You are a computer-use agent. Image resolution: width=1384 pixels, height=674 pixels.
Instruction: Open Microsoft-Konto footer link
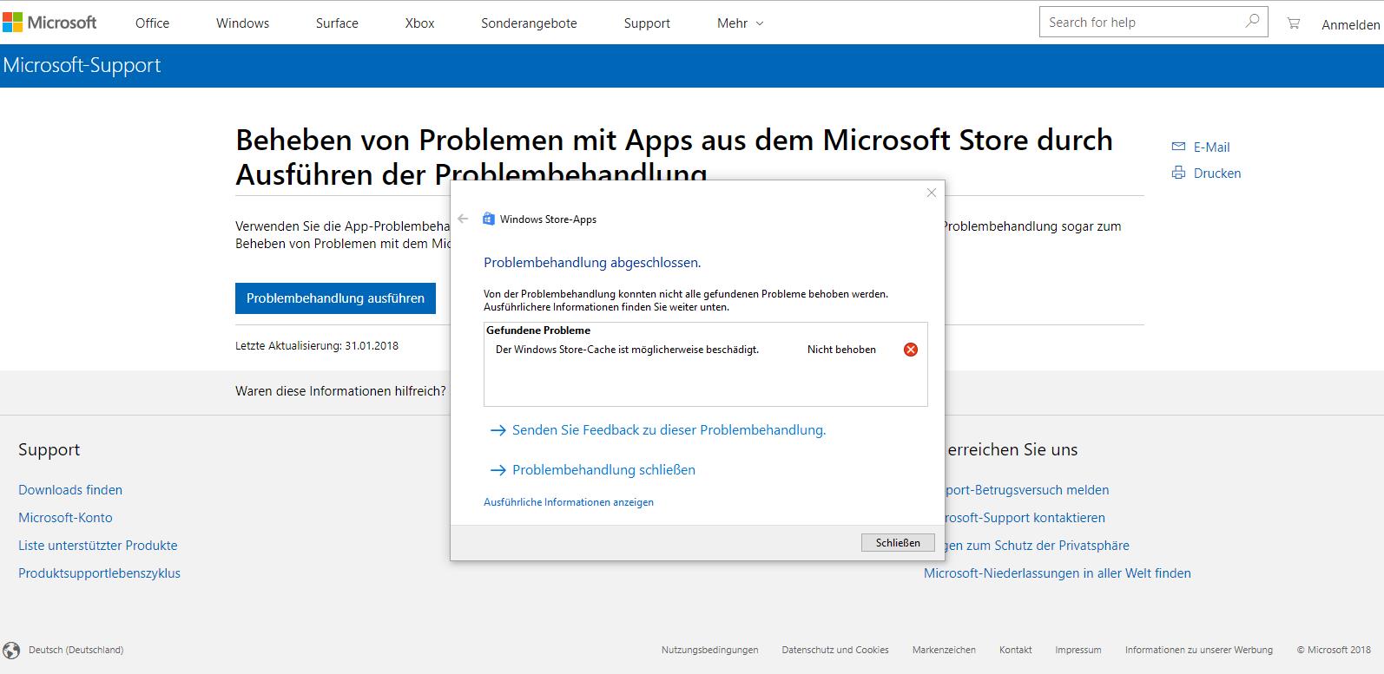[65, 518]
